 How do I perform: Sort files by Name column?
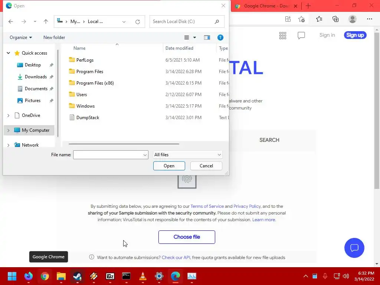79,48
